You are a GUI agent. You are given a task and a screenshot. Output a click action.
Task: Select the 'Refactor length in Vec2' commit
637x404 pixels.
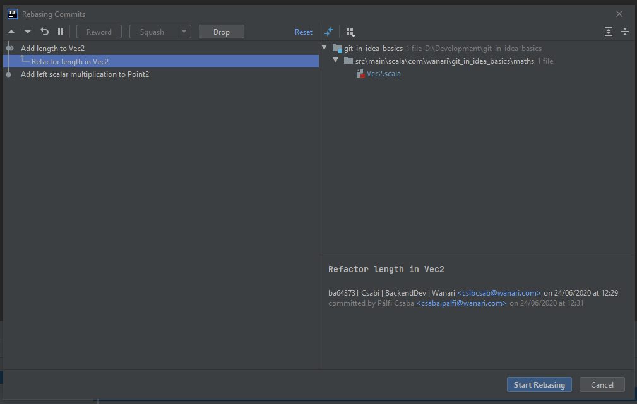(161, 61)
